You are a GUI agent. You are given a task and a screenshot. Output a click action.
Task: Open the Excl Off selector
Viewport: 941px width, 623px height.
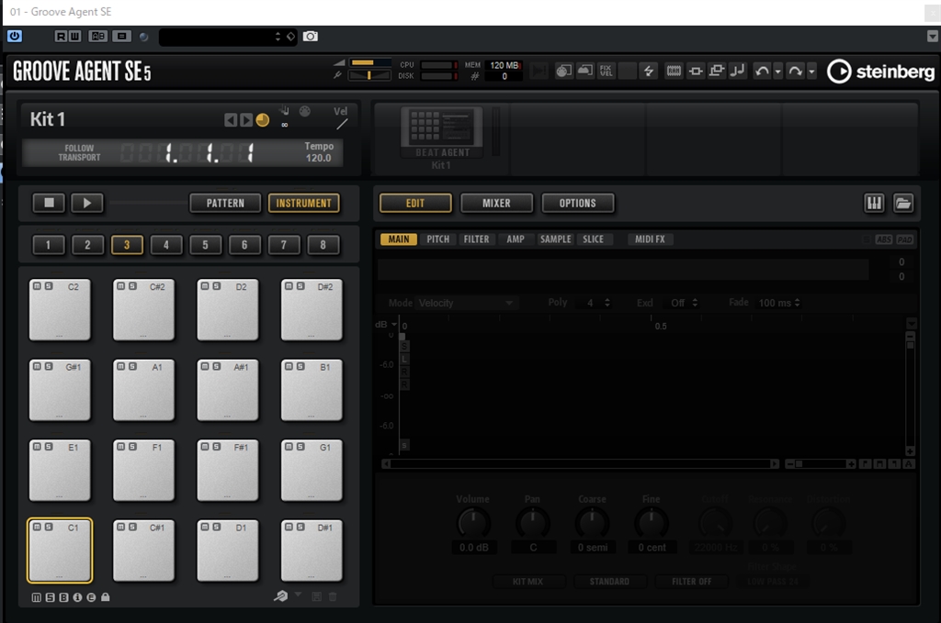(x=685, y=303)
